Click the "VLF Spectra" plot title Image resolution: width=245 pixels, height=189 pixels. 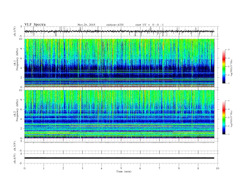point(35,24)
